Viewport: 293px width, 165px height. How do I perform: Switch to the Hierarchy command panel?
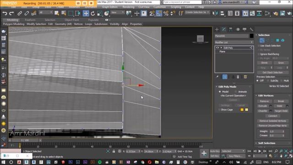(x=231, y=29)
